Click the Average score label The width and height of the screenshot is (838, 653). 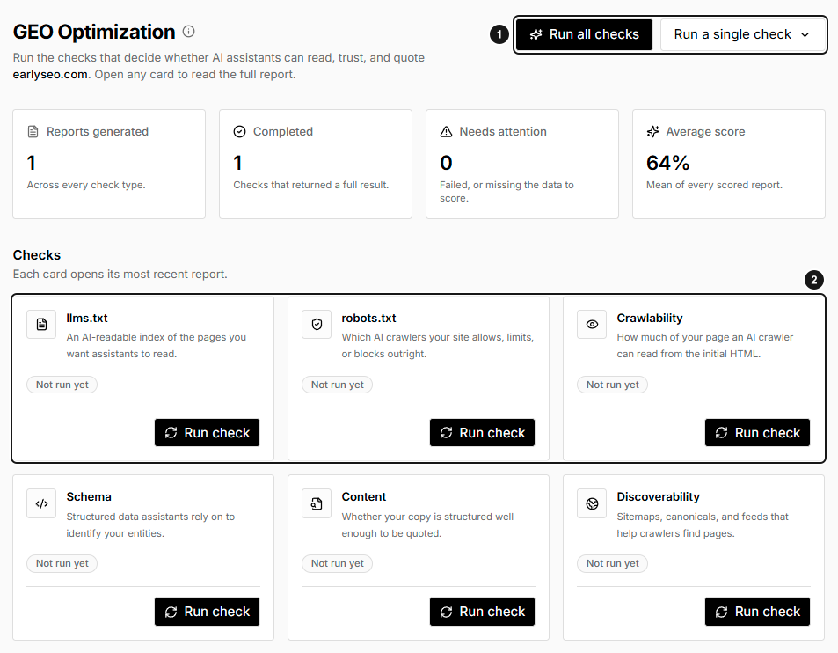pyautogui.click(x=705, y=131)
